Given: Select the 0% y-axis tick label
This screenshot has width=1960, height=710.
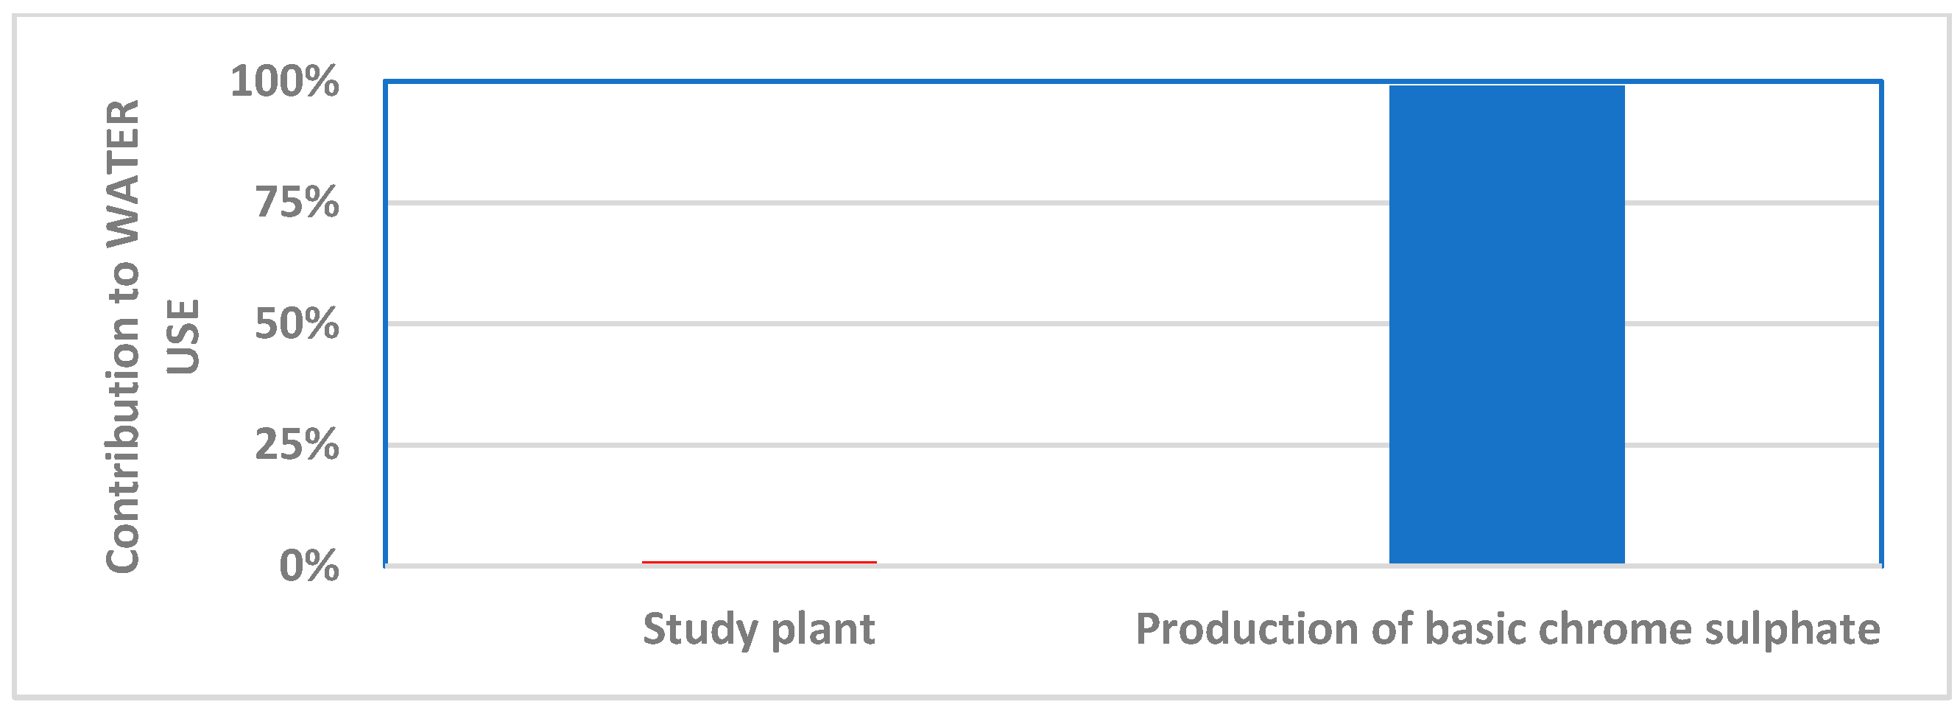Looking at the screenshot, I should click(x=309, y=566).
